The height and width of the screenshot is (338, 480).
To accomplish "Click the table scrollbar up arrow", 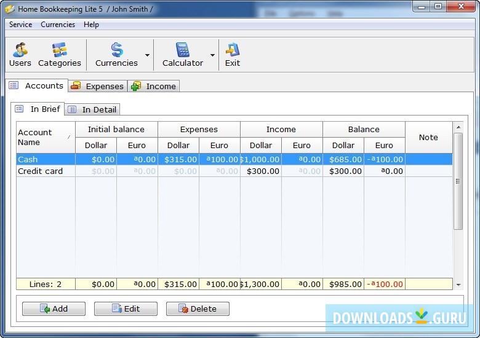I will pyautogui.click(x=458, y=127).
